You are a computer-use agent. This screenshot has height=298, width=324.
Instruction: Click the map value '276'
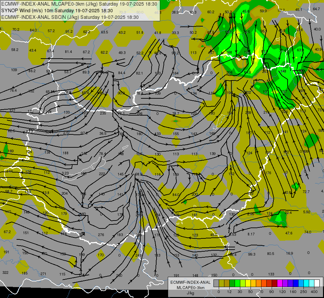pyautogui.click(x=101, y=235)
